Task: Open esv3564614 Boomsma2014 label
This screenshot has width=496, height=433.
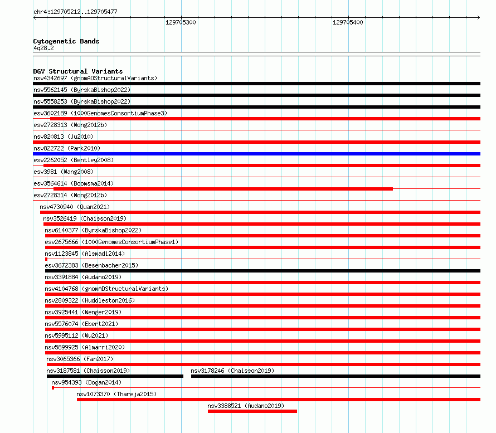Action: 74,183
